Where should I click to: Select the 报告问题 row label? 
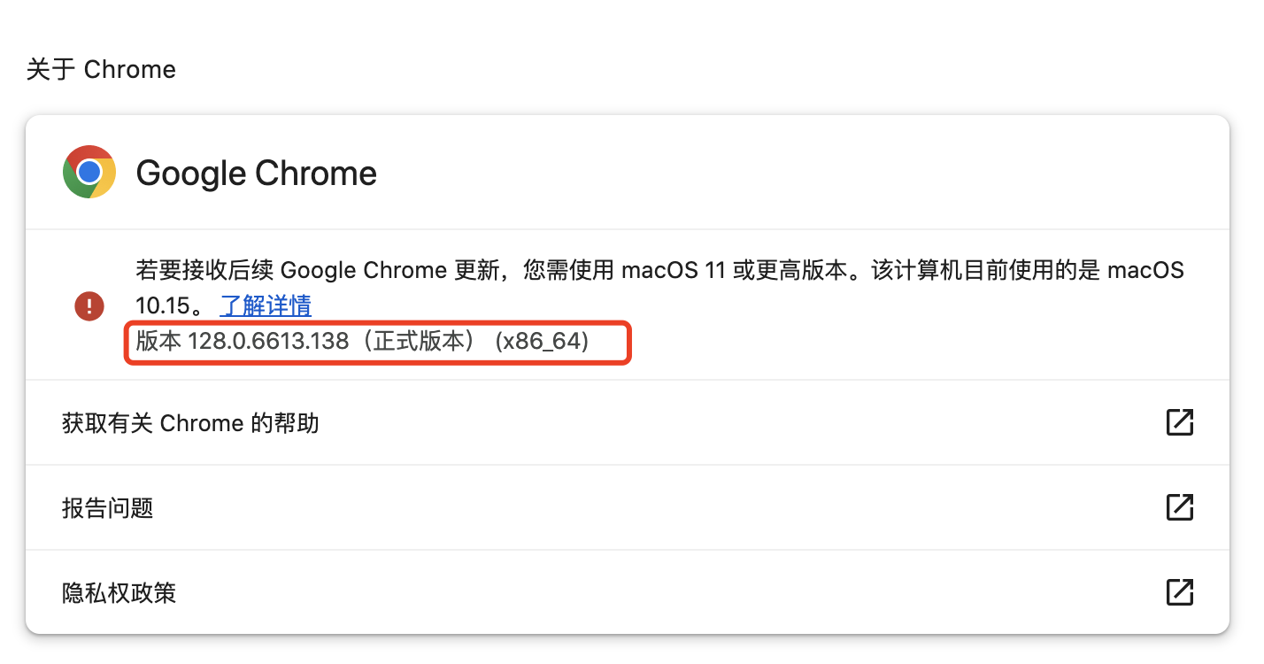108,508
